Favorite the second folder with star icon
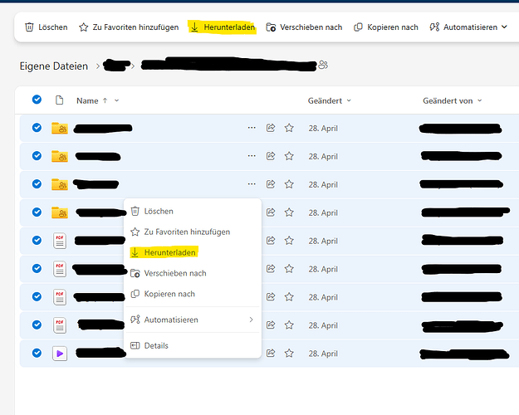This screenshot has height=415, width=519. (289, 156)
